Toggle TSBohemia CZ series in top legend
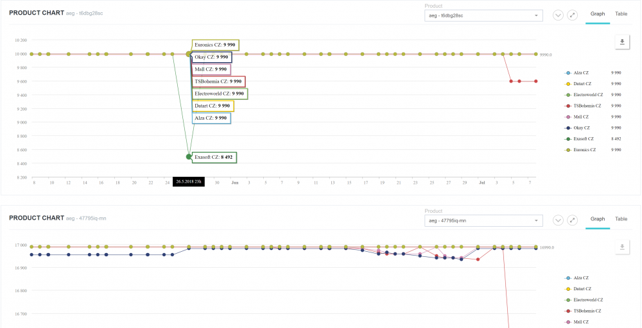Image resolution: width=642 pixels, height=328 pixels. pyautogui.click(x=583, y=106)
